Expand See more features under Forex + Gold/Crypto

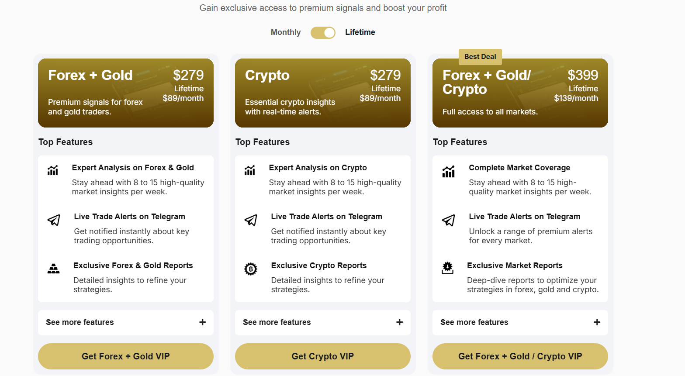520,322
